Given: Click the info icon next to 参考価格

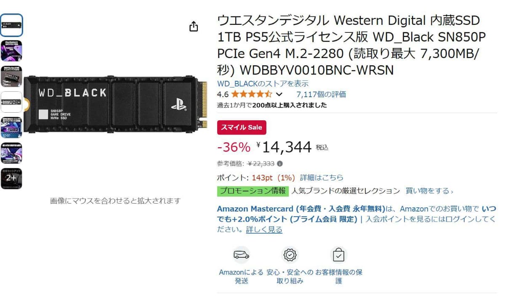Looking at the screenshot, I should click(280, 164).
